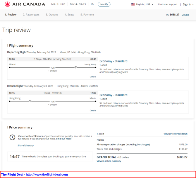Image resolution: width=196 pixels, height=178 pixels.
Task: Click the 17:06 return arrival time
Action: 93,93
